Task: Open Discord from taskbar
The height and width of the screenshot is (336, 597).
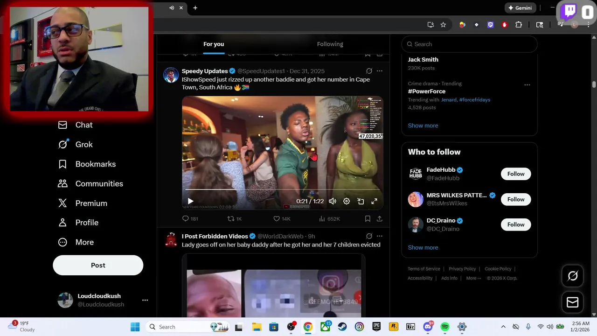Action: coord(428,327)
